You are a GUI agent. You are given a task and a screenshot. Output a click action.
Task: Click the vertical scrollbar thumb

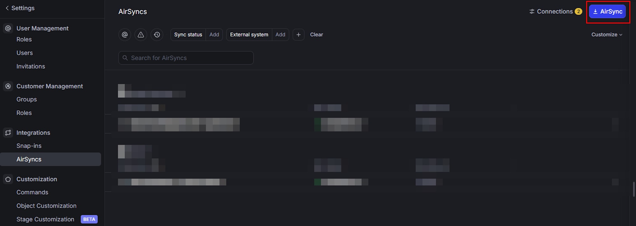click(634, 189)
